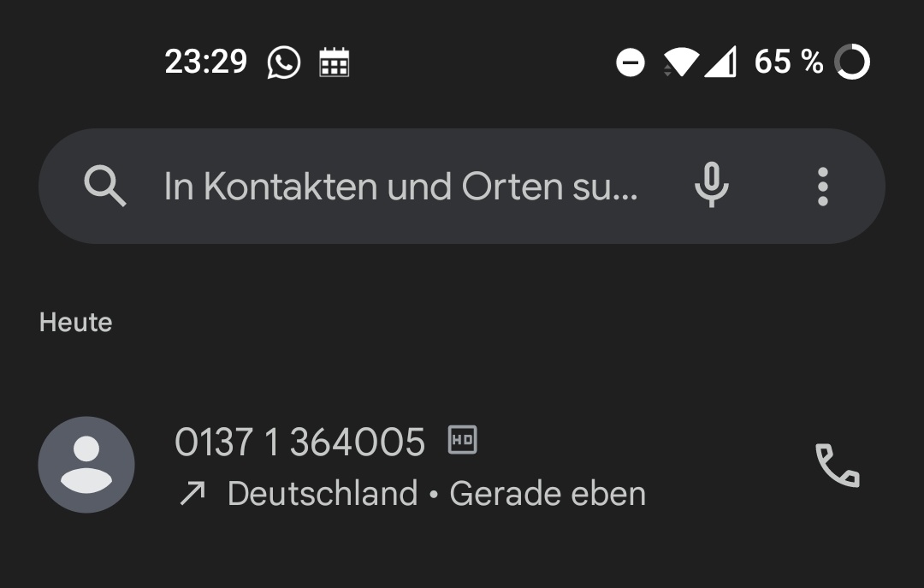Viewport: 924px width, 588px height.
Task: Start voice search with microphone icon
Action: click(712, 185)
